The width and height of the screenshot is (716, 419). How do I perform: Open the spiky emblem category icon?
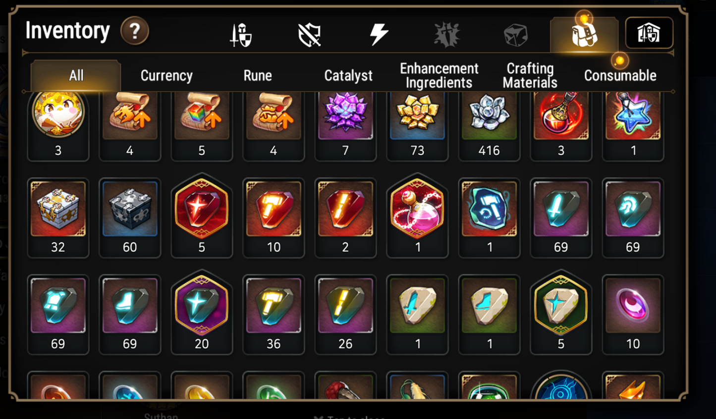point(447,35)
